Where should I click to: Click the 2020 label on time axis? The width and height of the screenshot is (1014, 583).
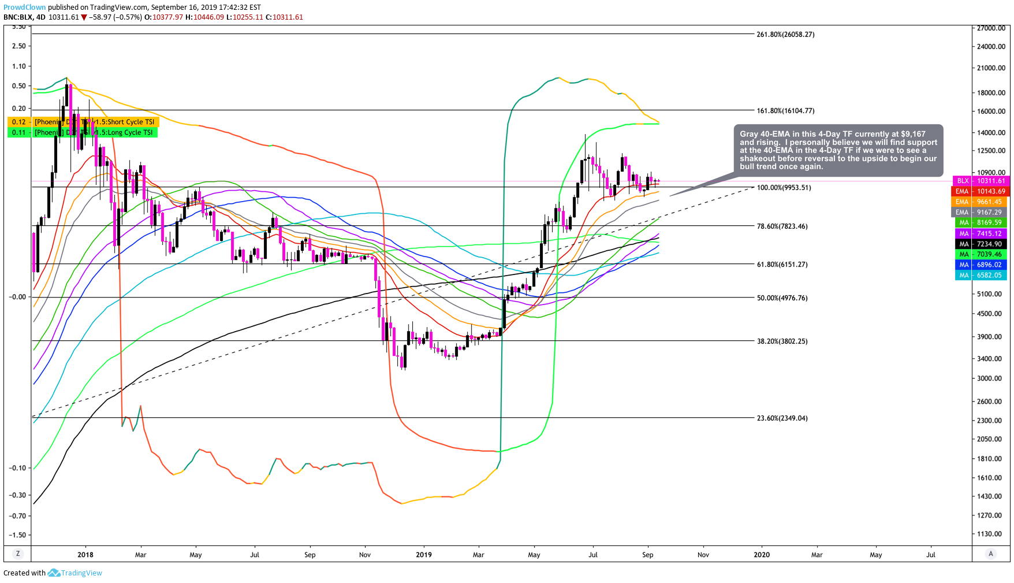tap(762, 555)
